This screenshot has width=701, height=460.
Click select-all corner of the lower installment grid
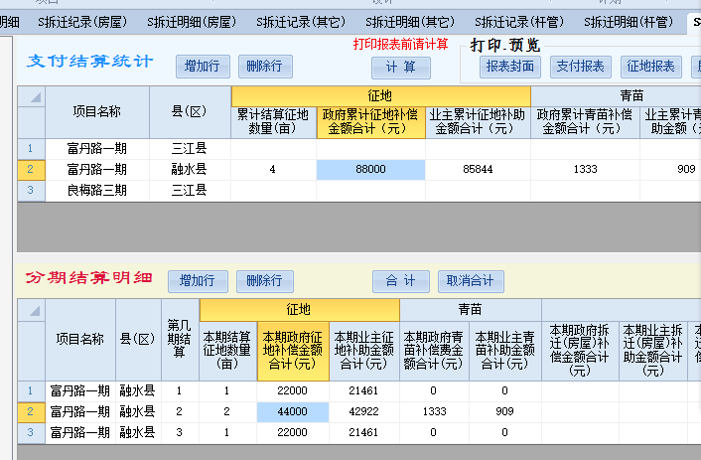[x=31, y=309]
